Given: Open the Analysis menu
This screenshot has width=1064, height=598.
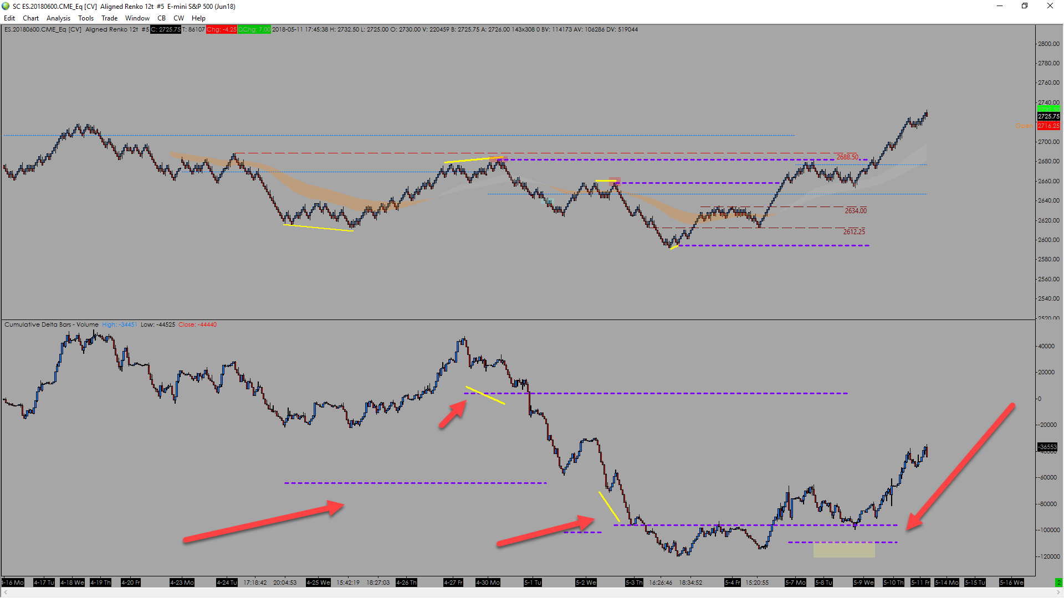Looking at the screenshot, I should [x=58, y=18].
